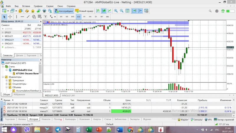Toggle auto scroll to chart end
Image resolution: width=236 pixels, height=133 pixels.
pos(134,11)
